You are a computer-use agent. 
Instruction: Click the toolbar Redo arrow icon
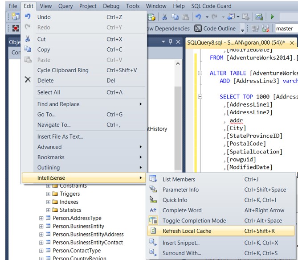(x=215, y=17)
